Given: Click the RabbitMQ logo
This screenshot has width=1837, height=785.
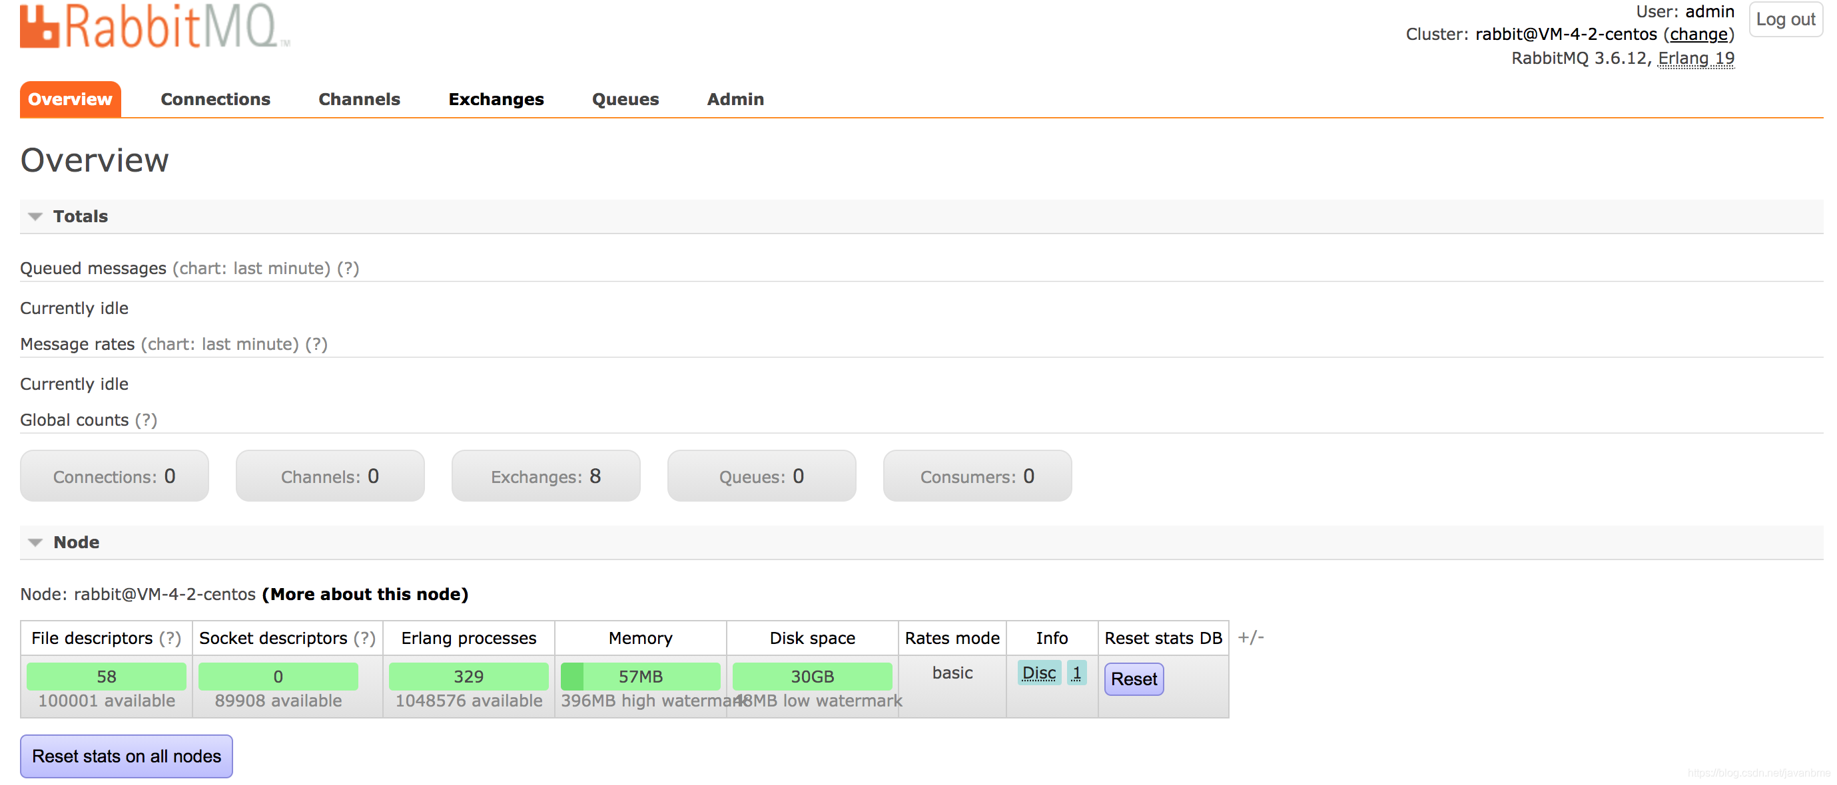Looking at the screenshot, I should 155,27.
